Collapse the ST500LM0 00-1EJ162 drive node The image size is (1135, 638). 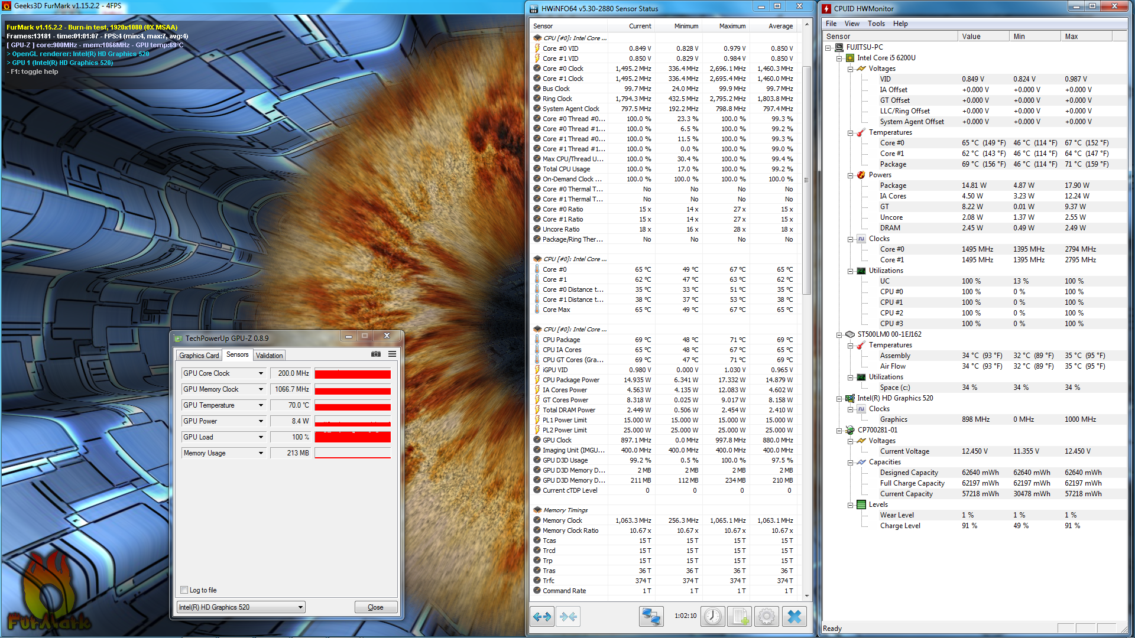(x=839, y=335)
